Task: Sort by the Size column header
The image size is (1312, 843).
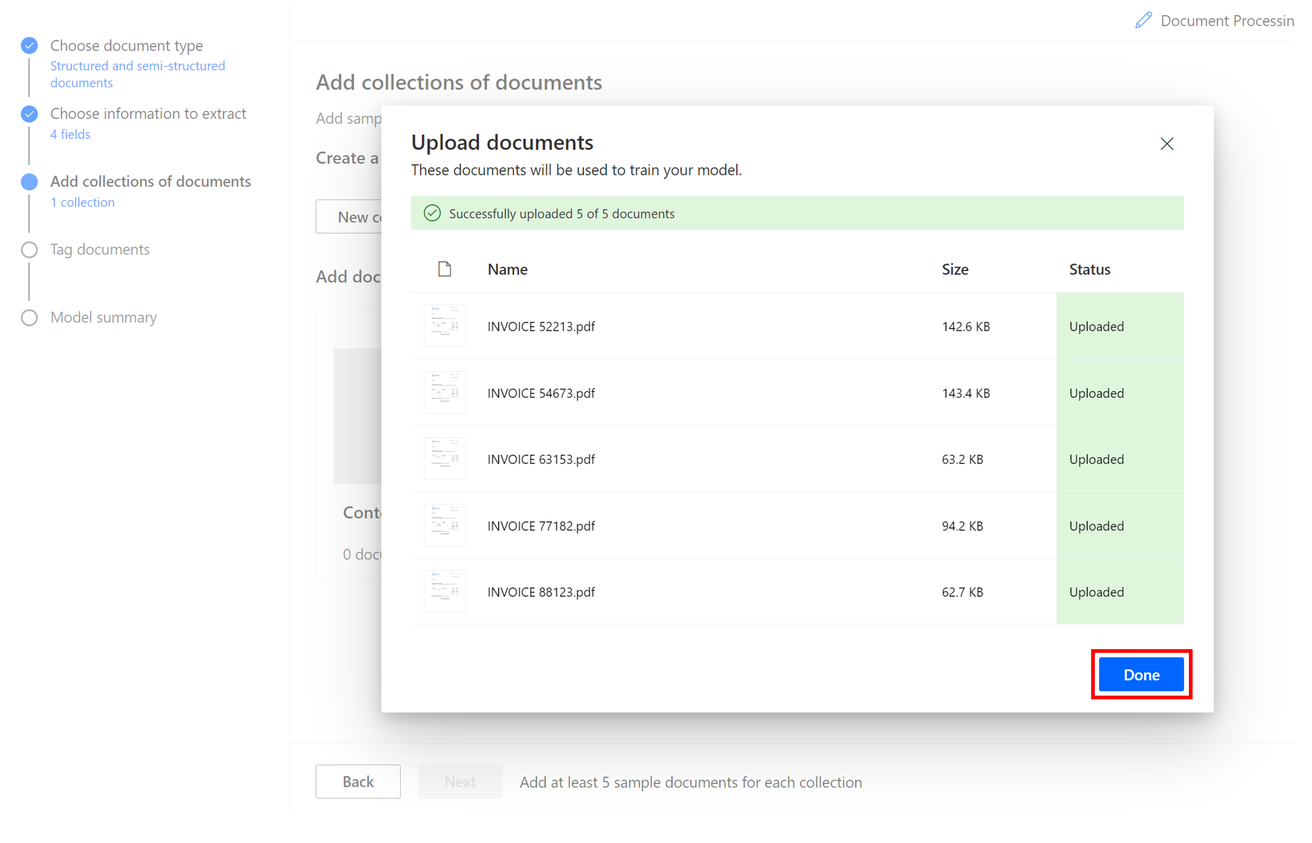Action: point(954,269)
